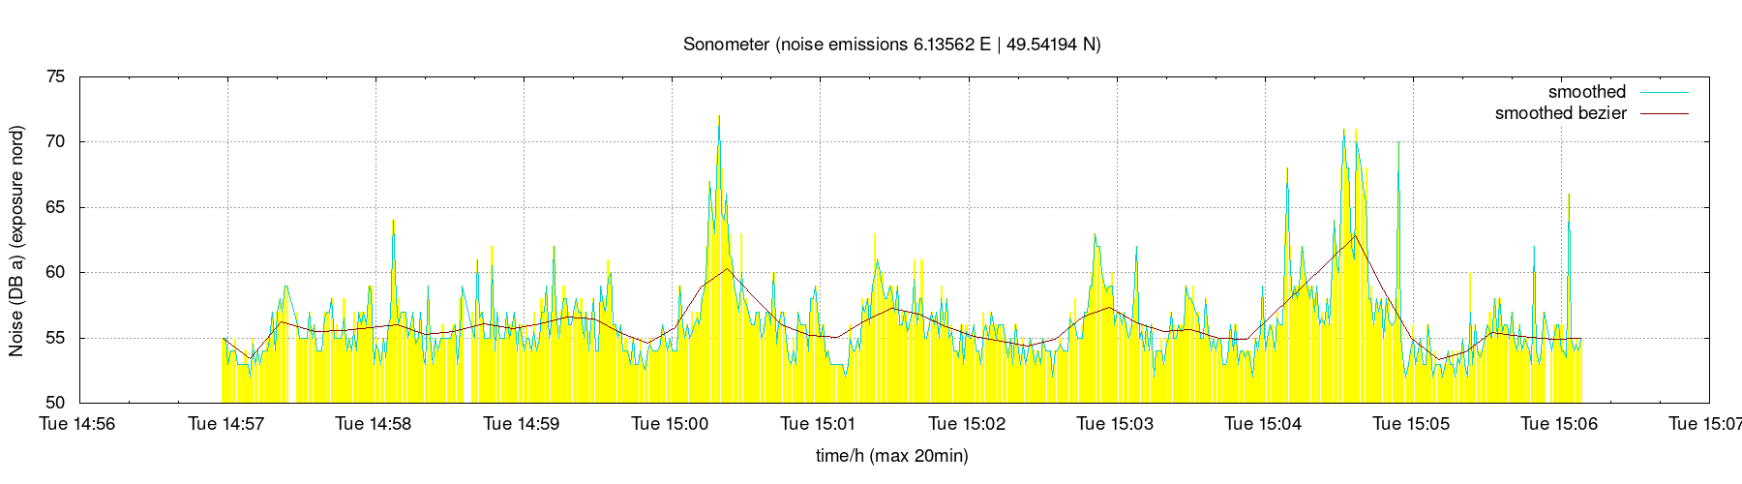The image size is (1742, 484).
Task: Click the dark red line sample next to 'smoothed bezier'
Action: tap(1663, 113)
